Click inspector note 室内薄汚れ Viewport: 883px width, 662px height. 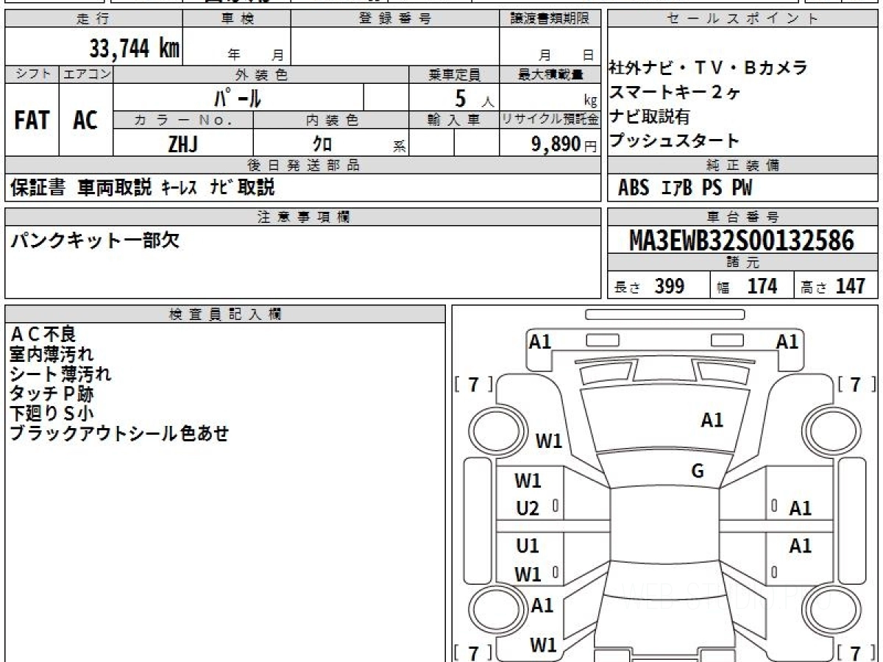coord(52,354)
